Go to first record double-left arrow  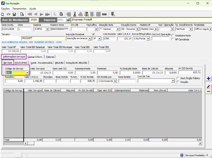(30, 14)
